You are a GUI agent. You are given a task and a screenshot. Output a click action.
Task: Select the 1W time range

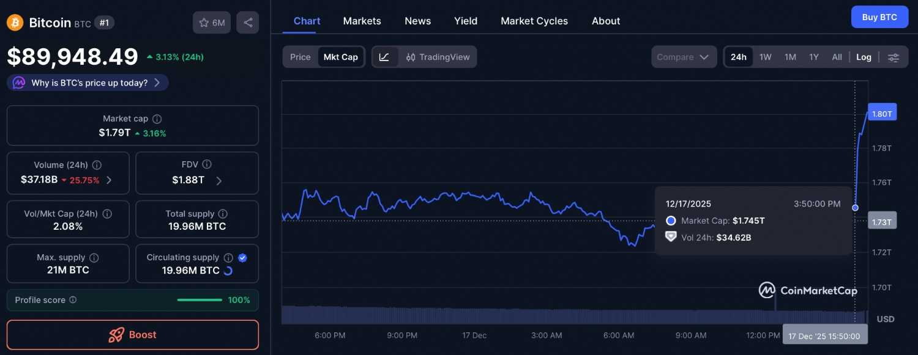point(766,57)
